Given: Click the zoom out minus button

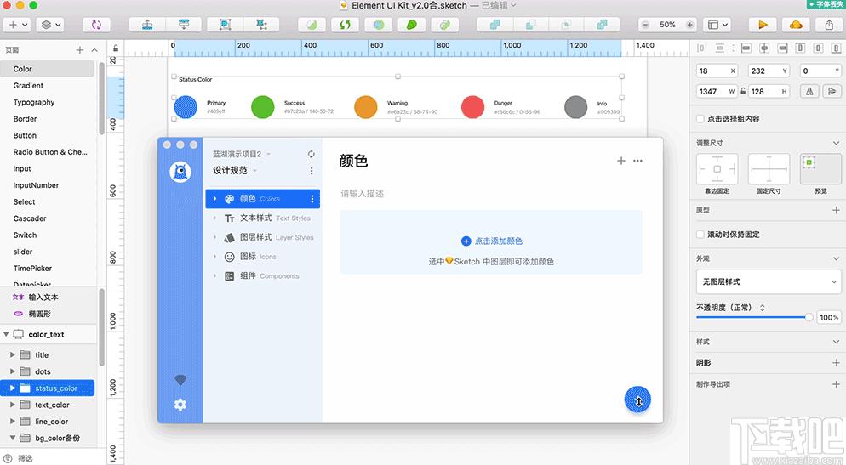Looking at the screenshot, I should click(x=645, y=25).
